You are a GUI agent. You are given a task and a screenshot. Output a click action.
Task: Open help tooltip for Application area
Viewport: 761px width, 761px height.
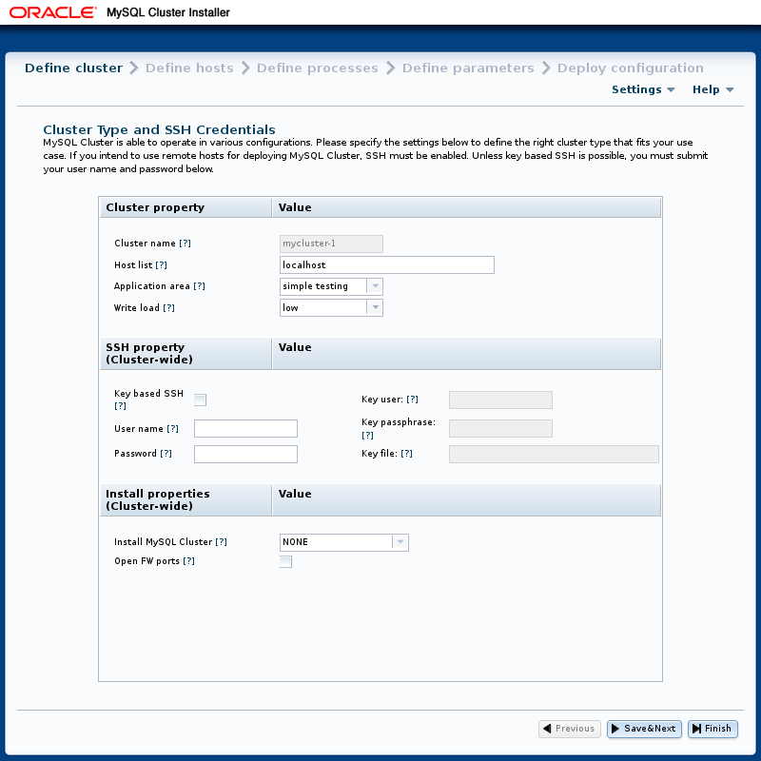coord(199,286)
